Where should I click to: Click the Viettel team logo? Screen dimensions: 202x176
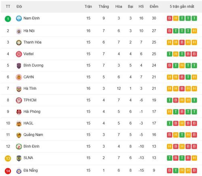pos(19,54)
